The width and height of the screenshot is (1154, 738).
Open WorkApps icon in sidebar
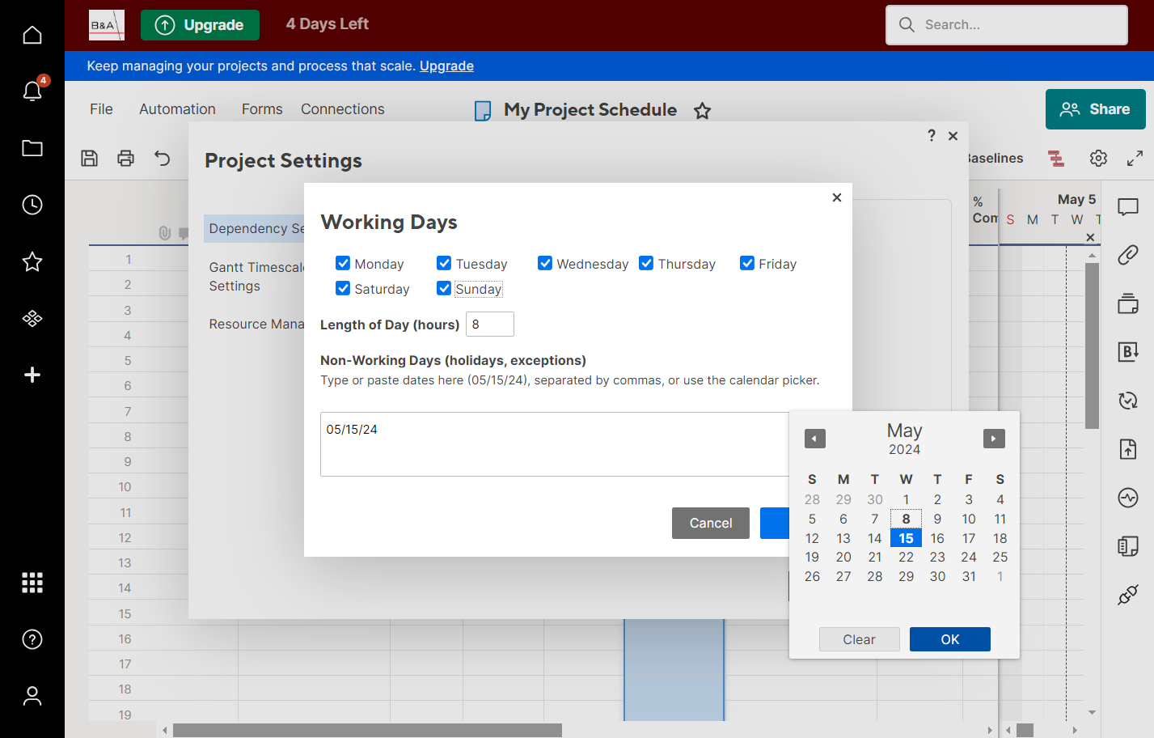[32, 318]
